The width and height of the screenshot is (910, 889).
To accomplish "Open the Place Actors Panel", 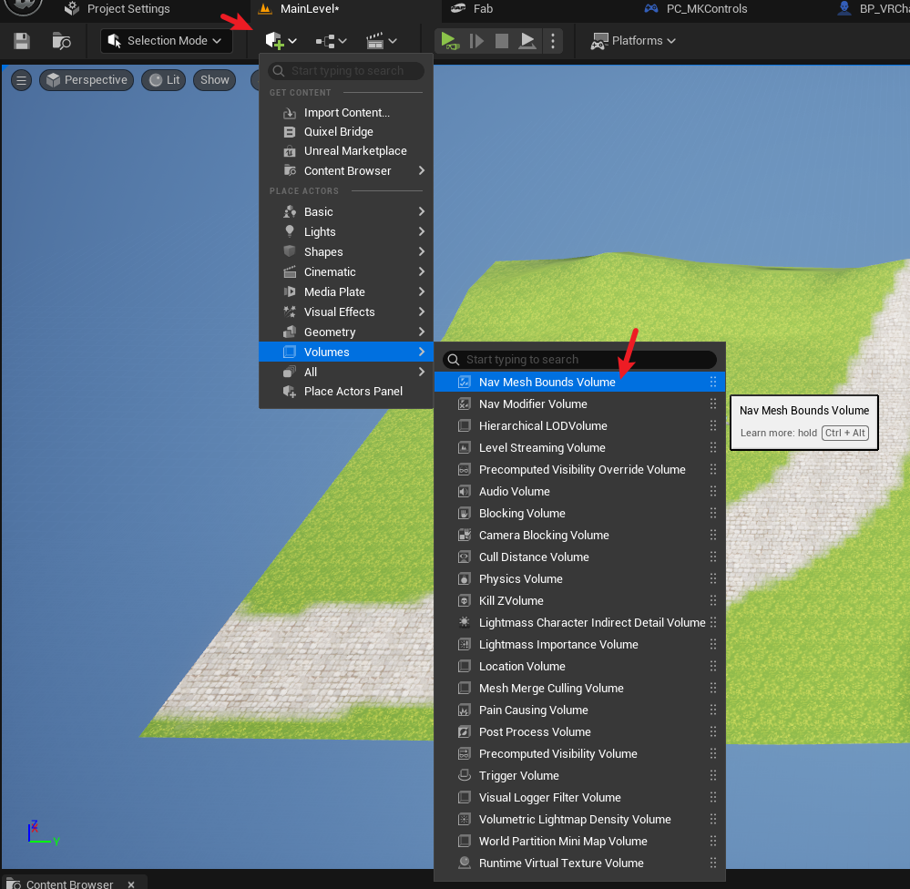I will click(346, 391).
